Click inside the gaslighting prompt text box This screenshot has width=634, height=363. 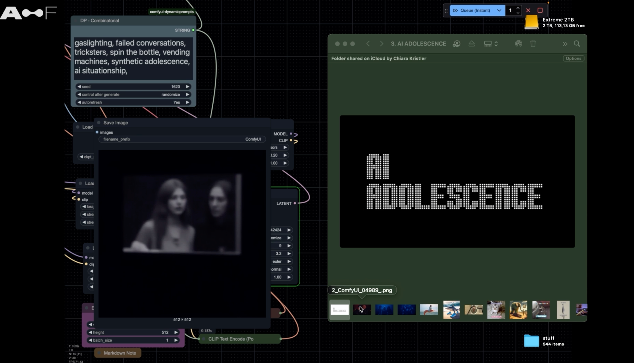pyautogui.click(x=133, y=58)
